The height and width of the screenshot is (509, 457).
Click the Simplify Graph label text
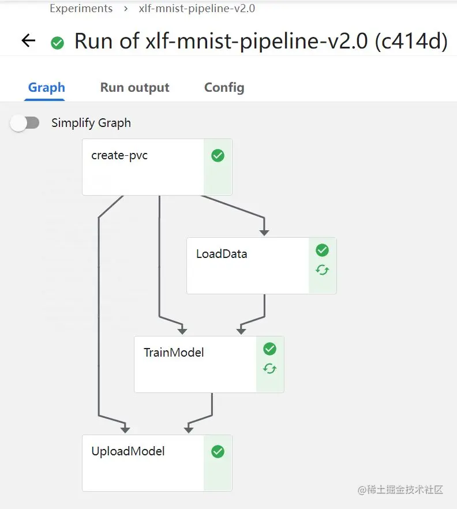pos(91,123)
